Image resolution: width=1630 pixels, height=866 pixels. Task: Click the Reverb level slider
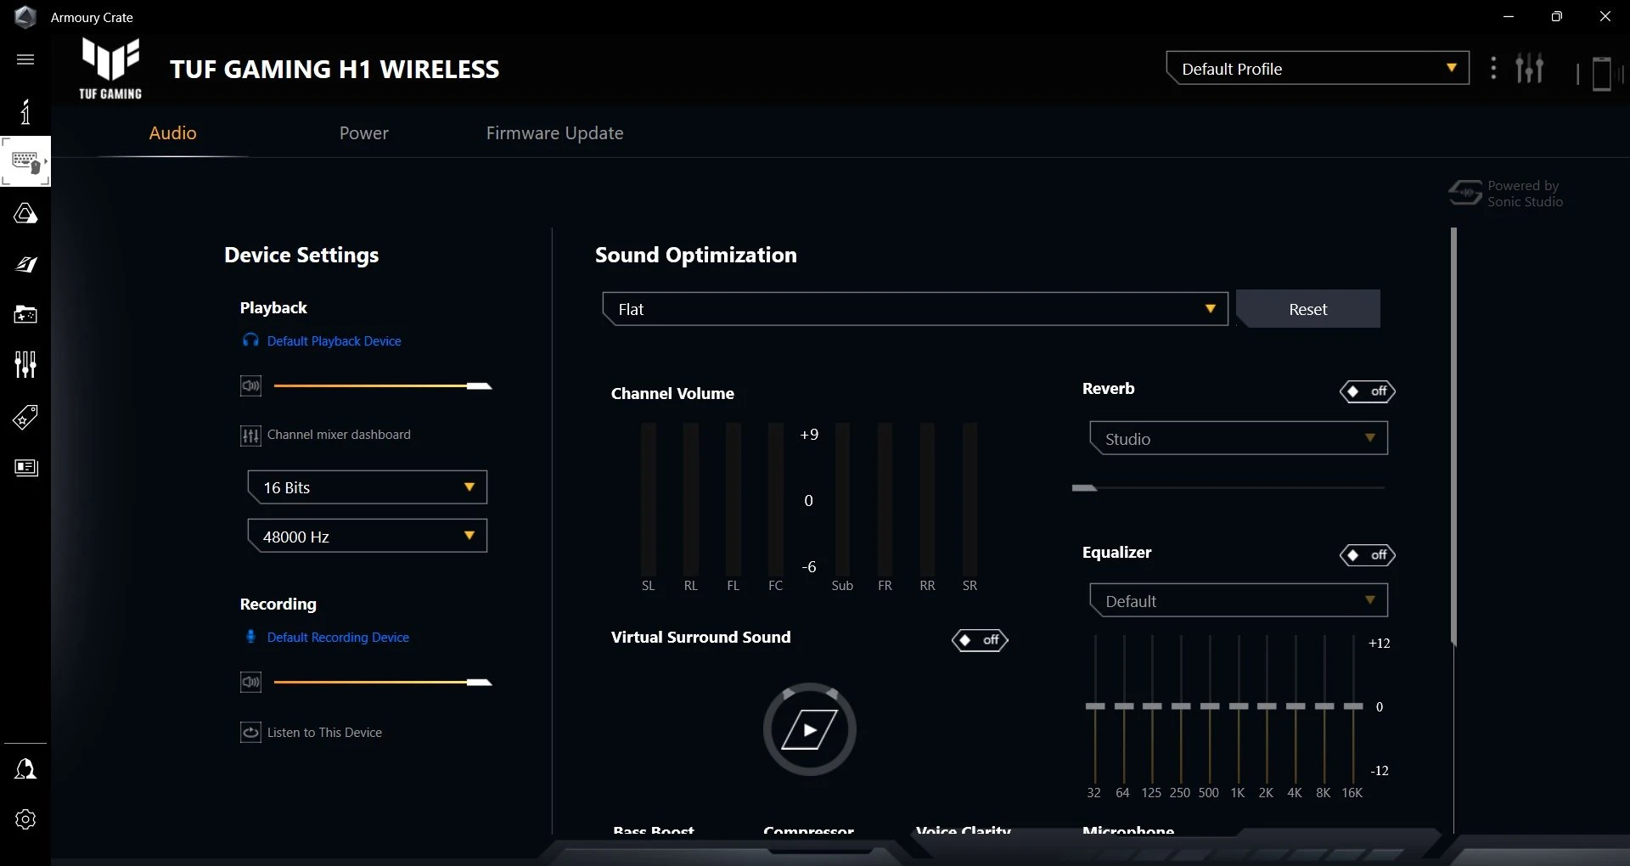tap(1228, 488)
